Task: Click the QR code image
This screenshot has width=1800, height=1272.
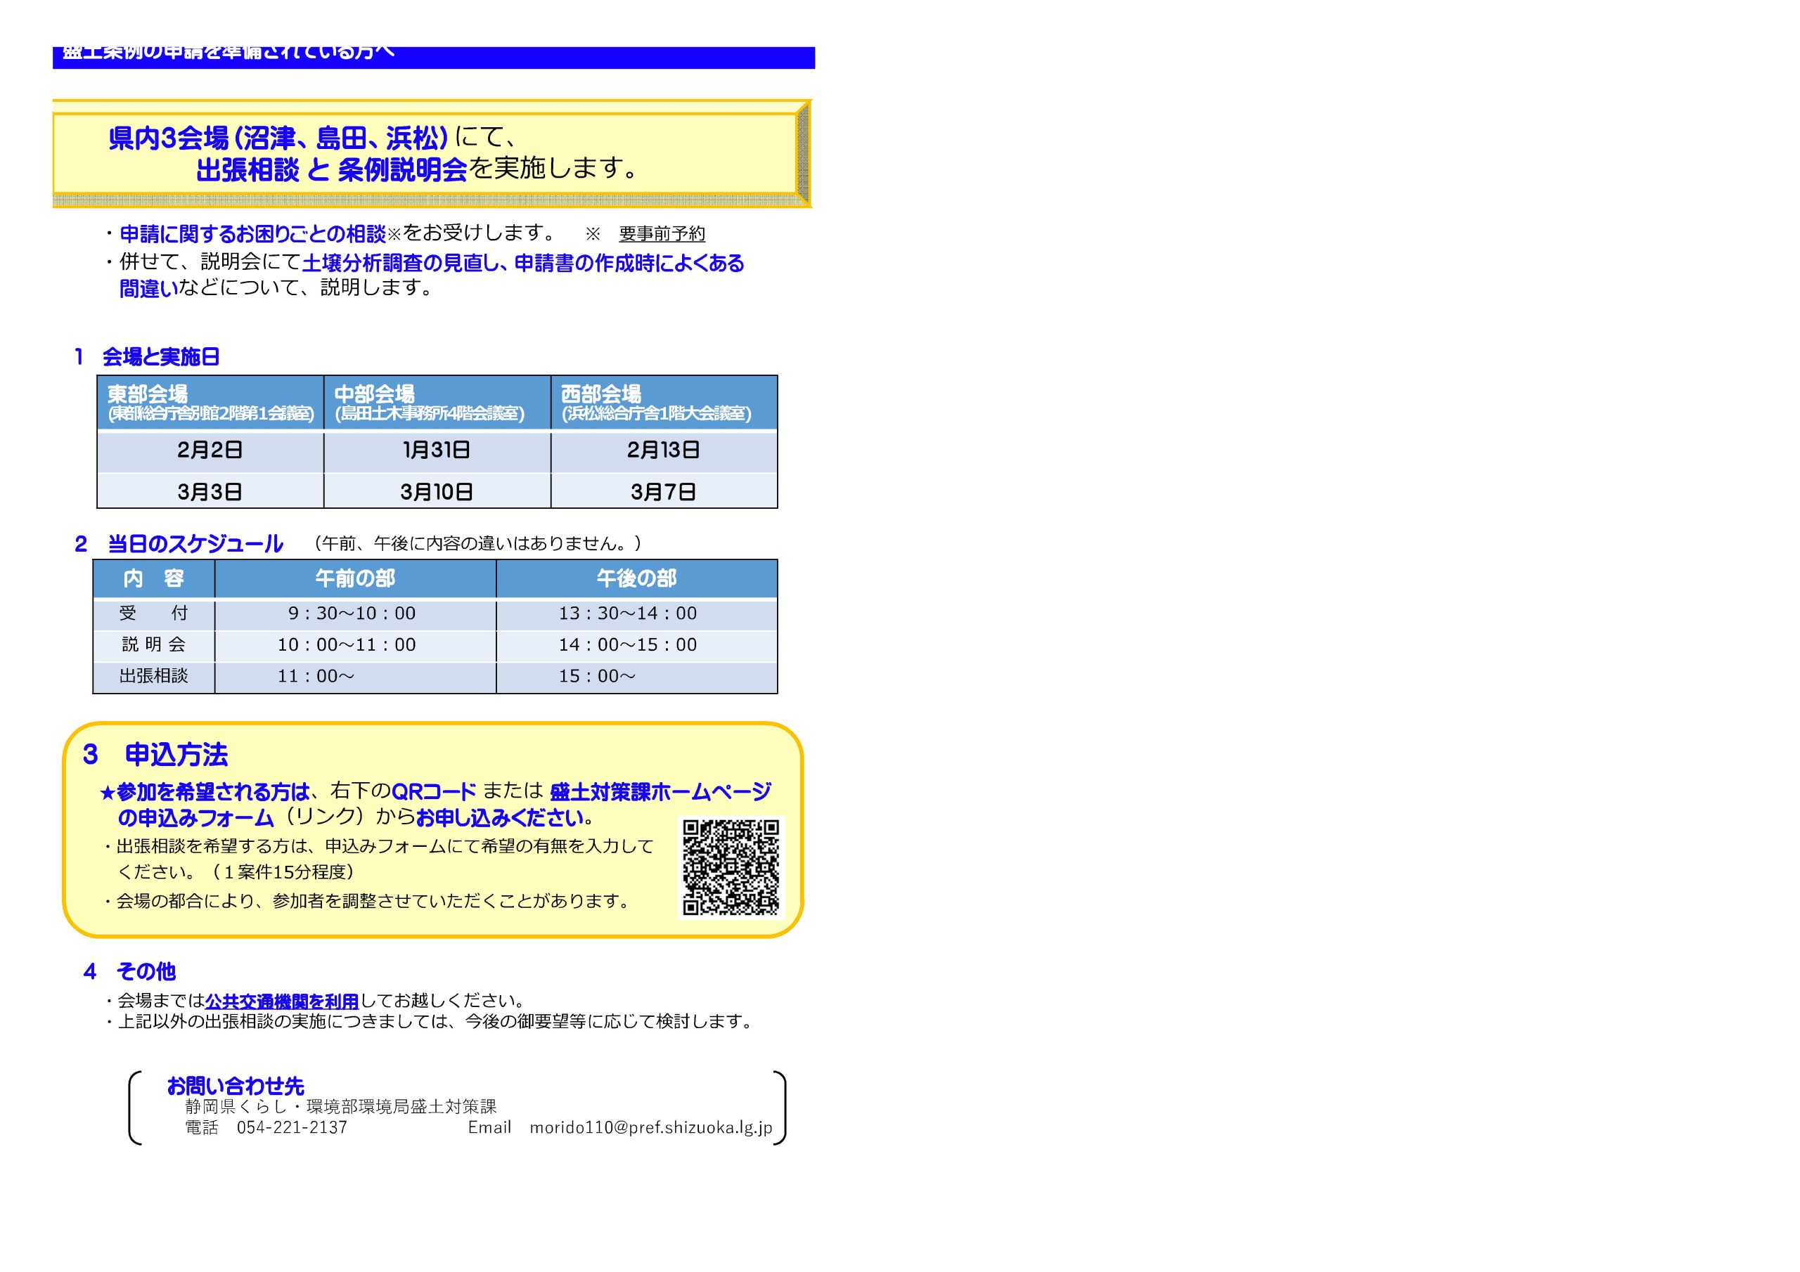Action: click(731, 867)
